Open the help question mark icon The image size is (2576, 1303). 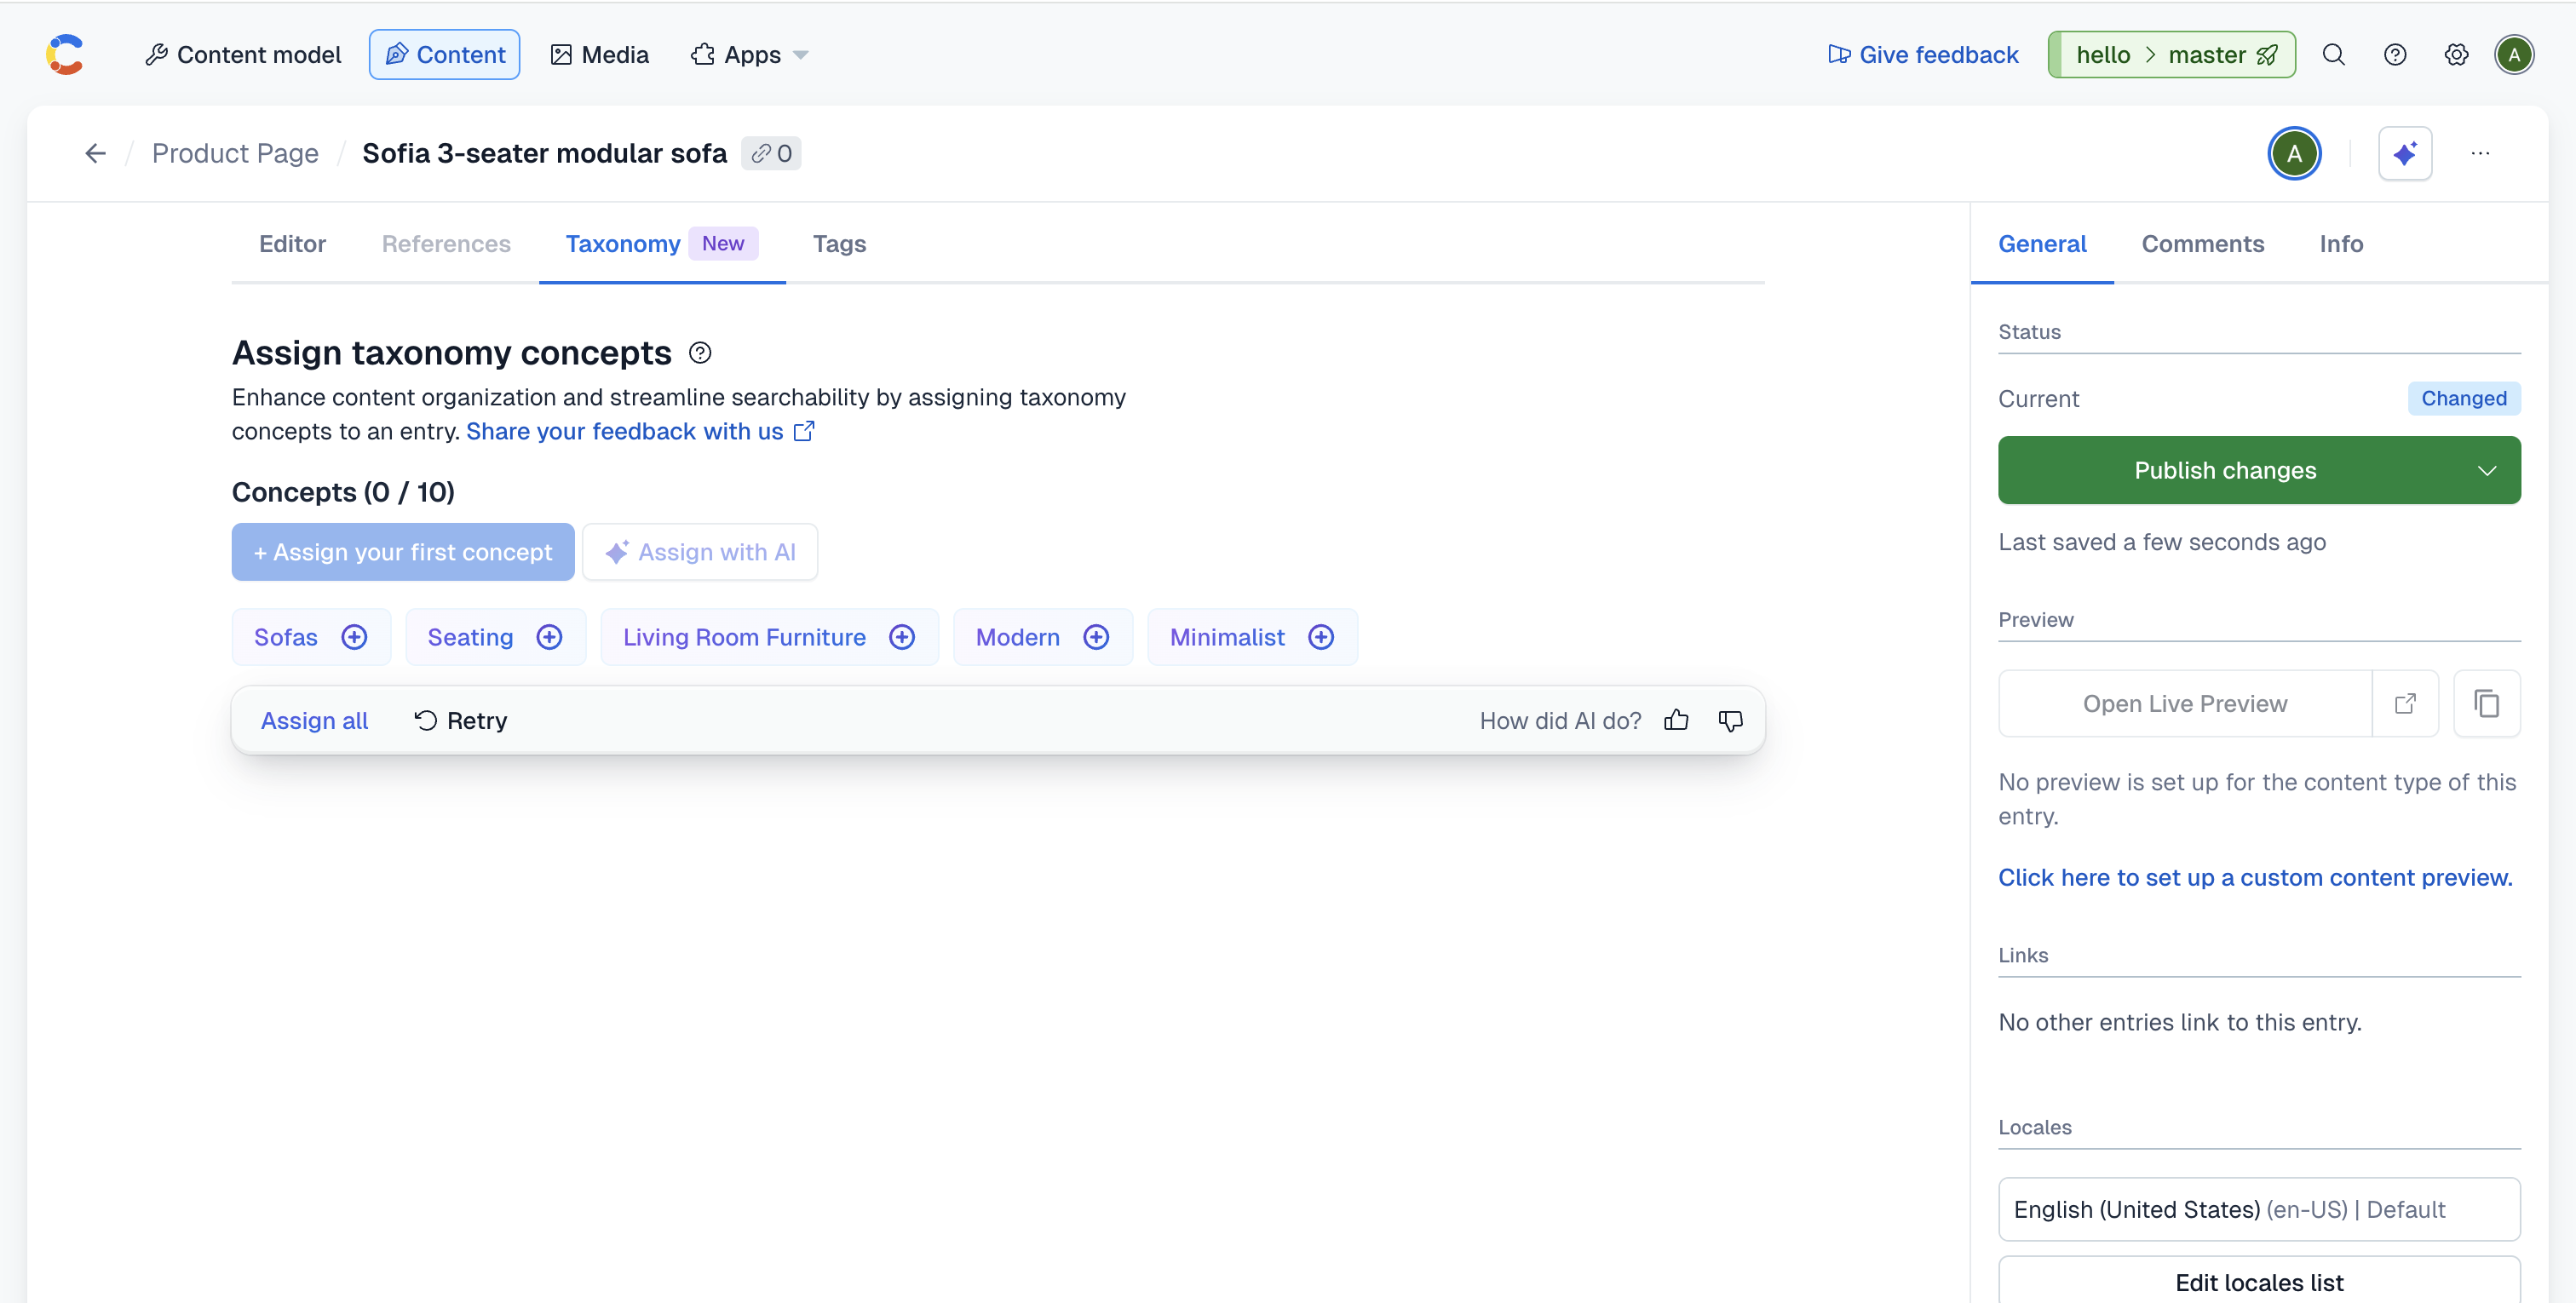pyautogui.click(x=2394, y=55)
